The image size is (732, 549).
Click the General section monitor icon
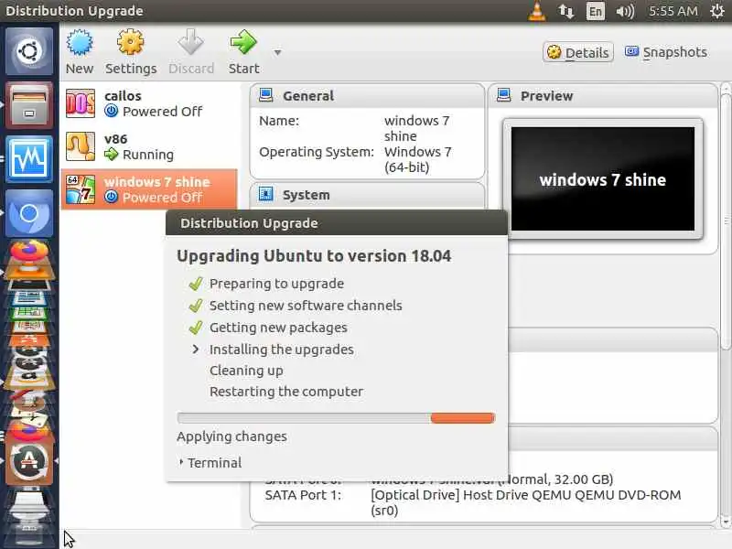click(x=265, y=95)
